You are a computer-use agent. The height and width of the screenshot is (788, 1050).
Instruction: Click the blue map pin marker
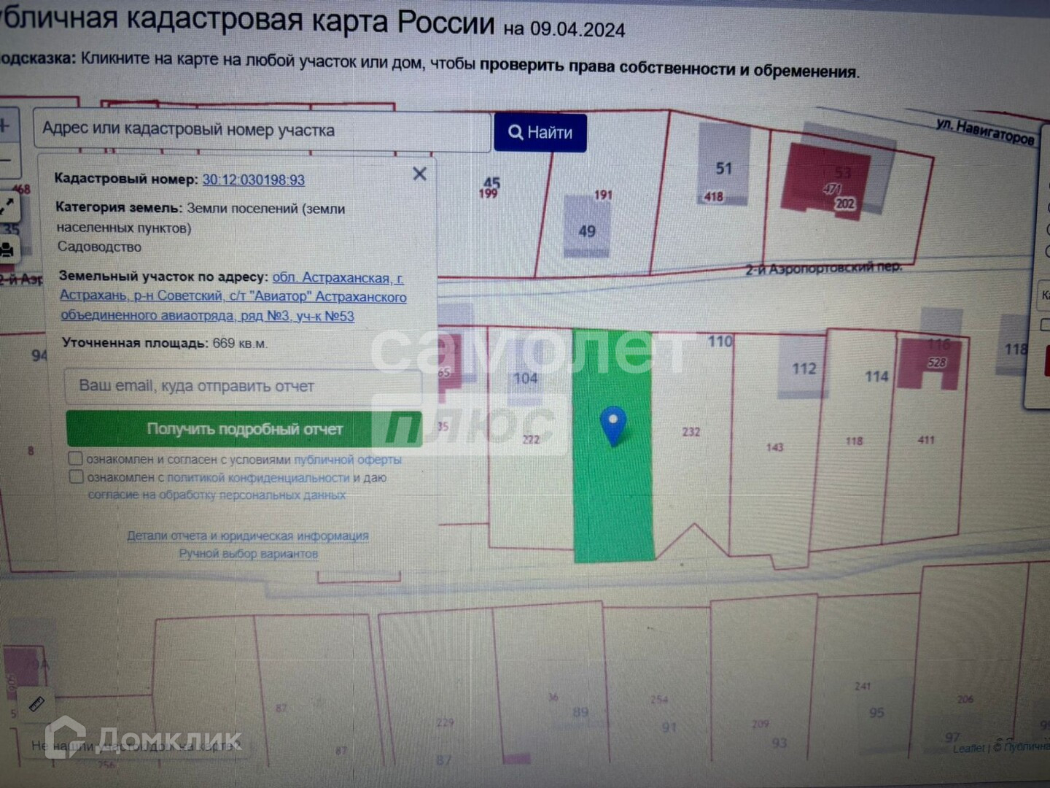tap(613, 426)
